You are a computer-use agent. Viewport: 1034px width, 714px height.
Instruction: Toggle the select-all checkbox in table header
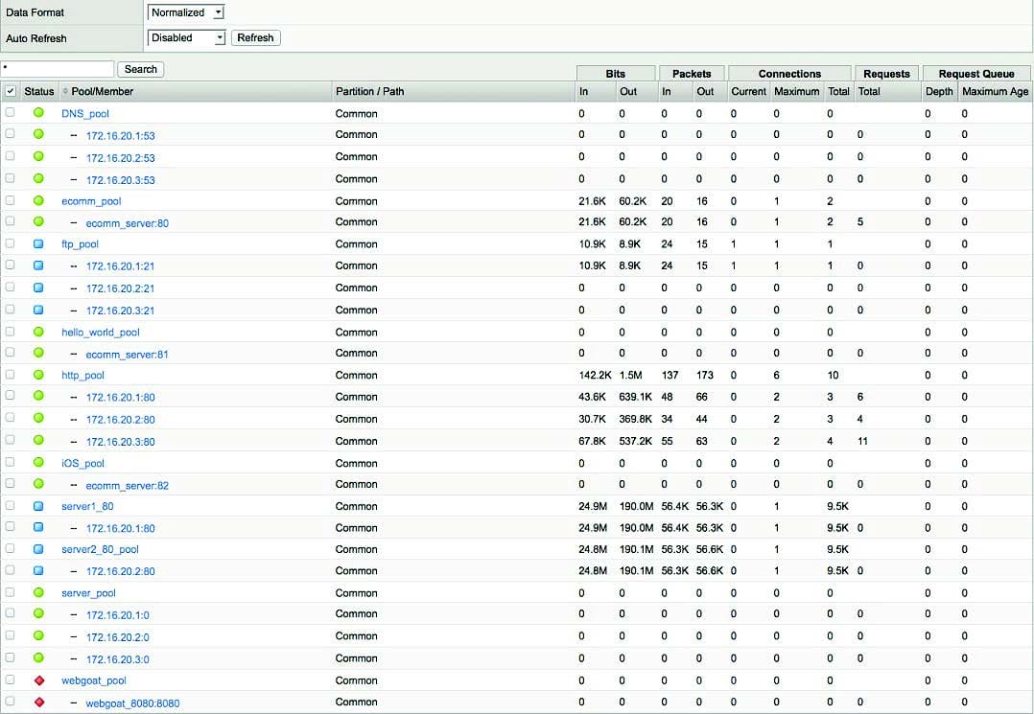(11, 91)
